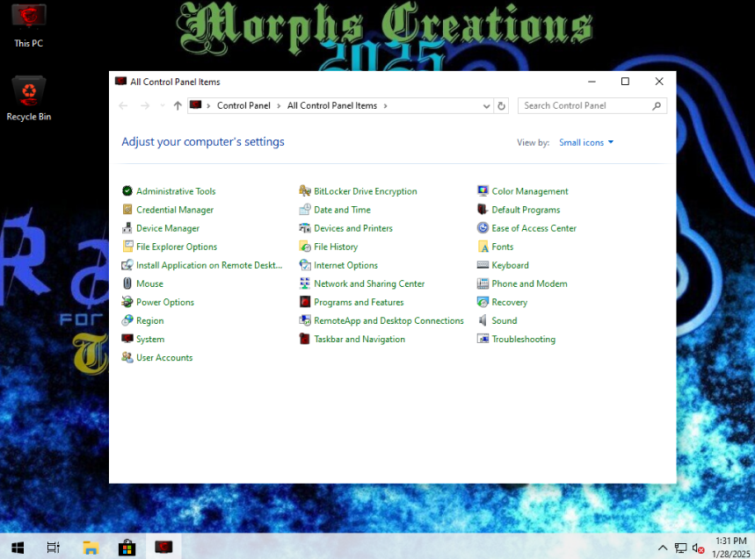Click the Date and Time icon
This screenshot has height=559, width=755.
click(x=305, y=210)
